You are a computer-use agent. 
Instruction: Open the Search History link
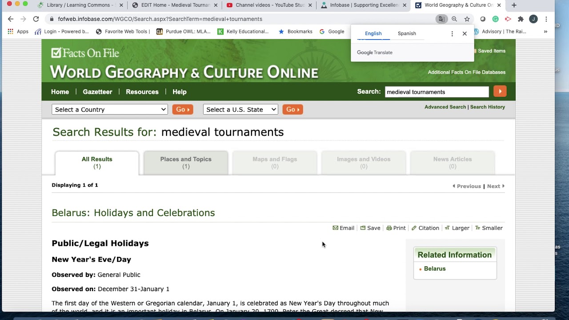tap(488, 107)
